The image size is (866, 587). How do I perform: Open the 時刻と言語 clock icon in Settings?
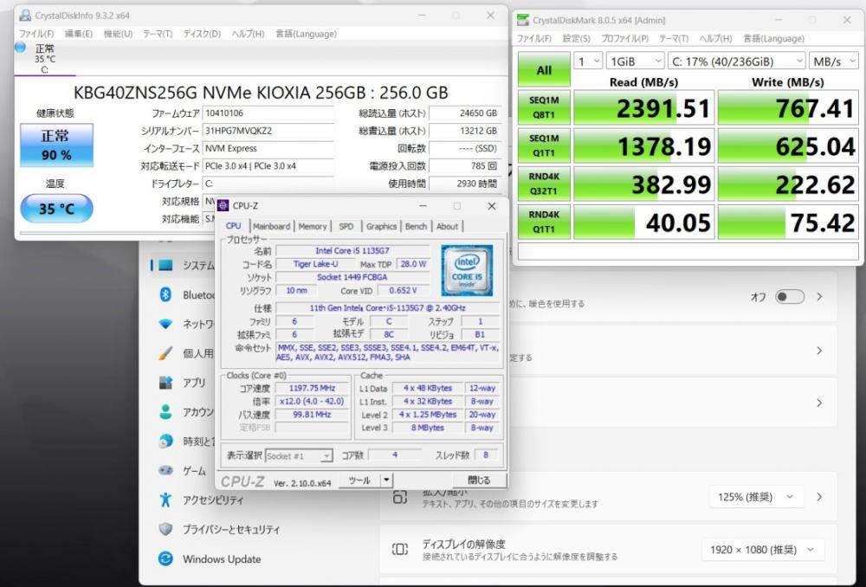[165, 442]
